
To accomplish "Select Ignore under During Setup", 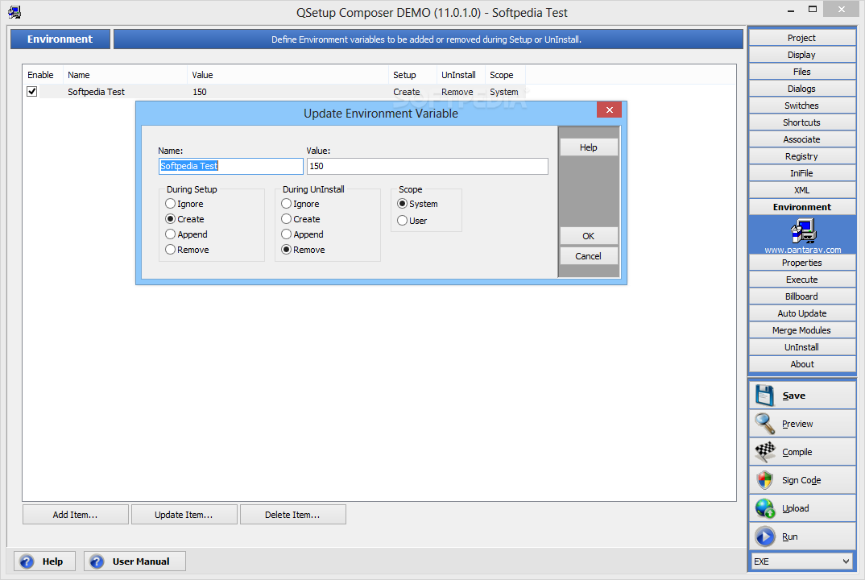I will pyautogui.click(x=171, y=204).
